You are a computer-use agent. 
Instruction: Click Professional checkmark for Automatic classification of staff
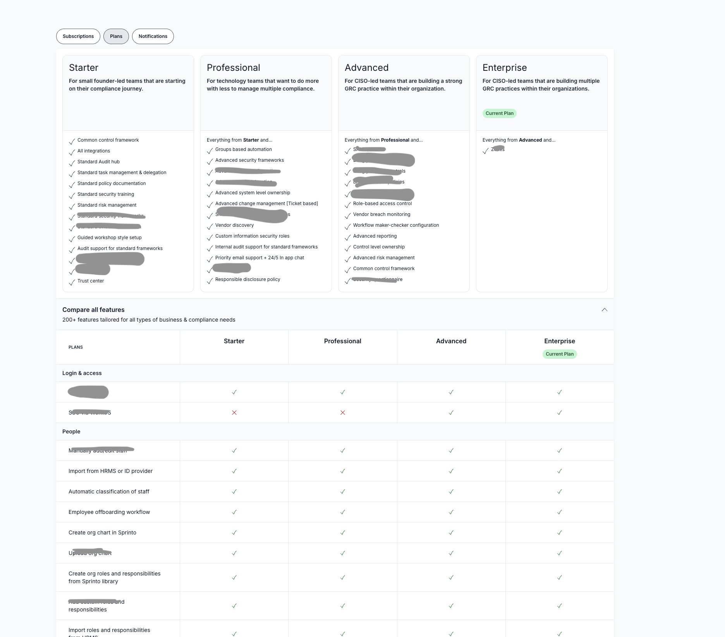pos(342,491)
